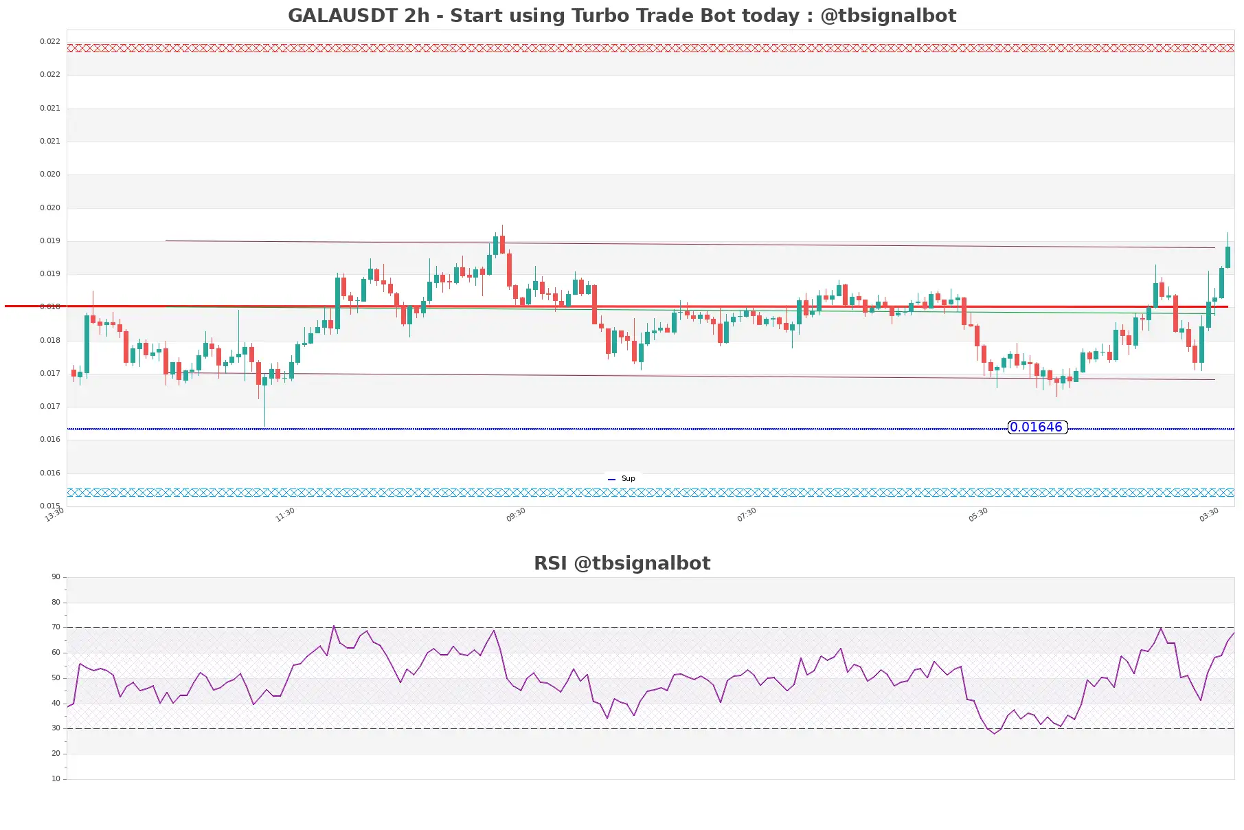Click the RSI axis value 20
This screenshot has height=830, width=1244.
click(56, 754)
